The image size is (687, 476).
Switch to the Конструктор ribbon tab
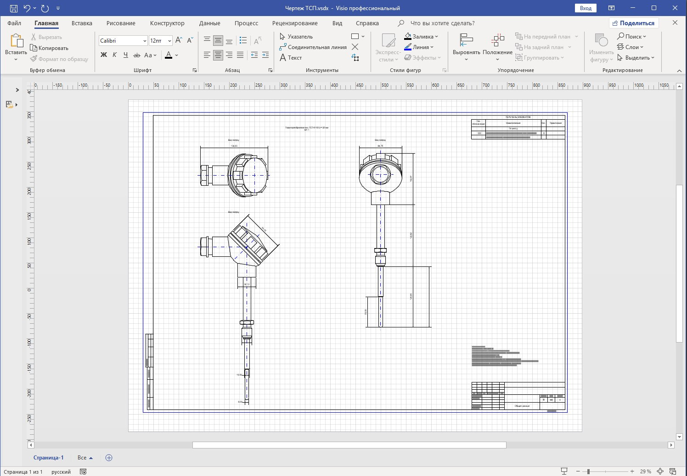(x=167, y=23)
